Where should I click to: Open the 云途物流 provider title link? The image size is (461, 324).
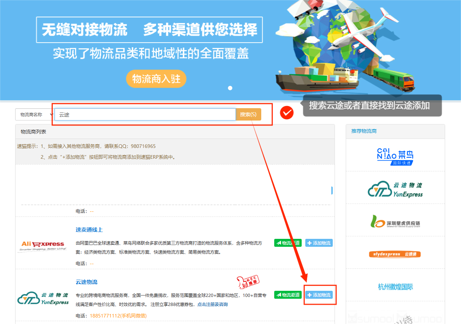(x=87, y=282)
